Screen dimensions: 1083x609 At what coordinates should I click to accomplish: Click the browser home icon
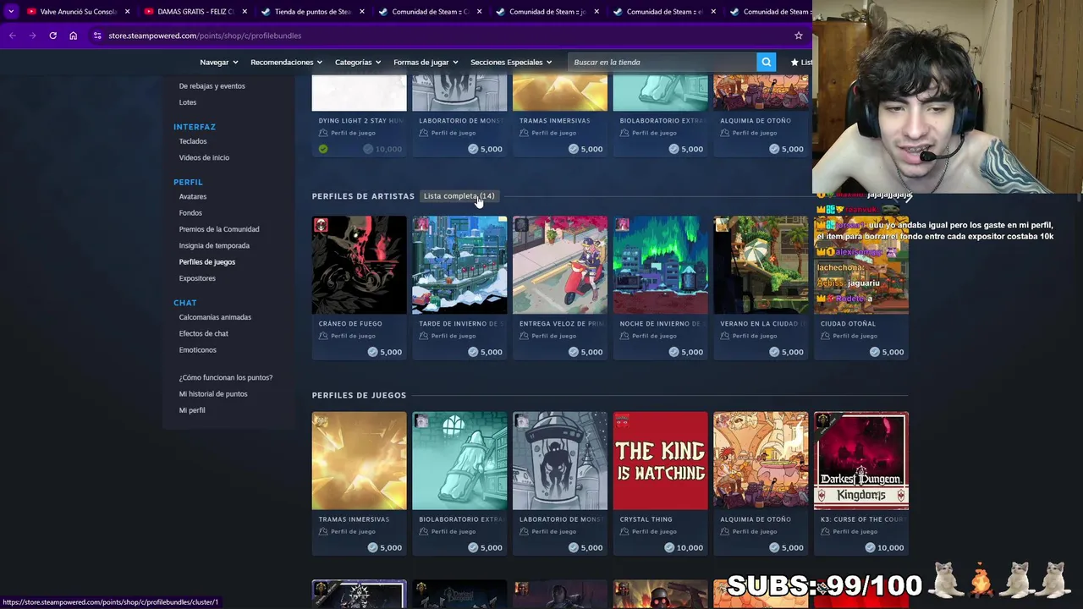tap(73, 36)
